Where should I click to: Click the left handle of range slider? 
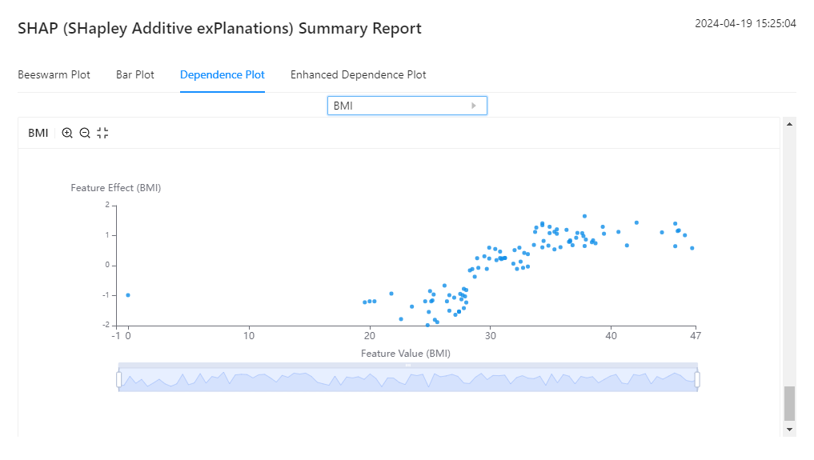pos(119,379)
